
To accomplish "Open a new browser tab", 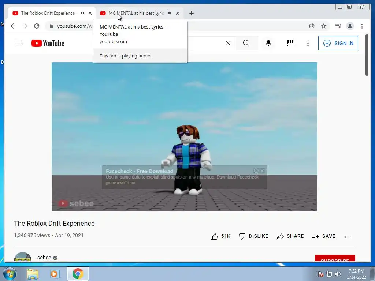I will [191, 13].
